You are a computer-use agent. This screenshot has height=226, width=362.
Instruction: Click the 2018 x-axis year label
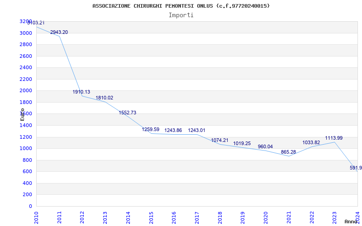tap(220, 218)
